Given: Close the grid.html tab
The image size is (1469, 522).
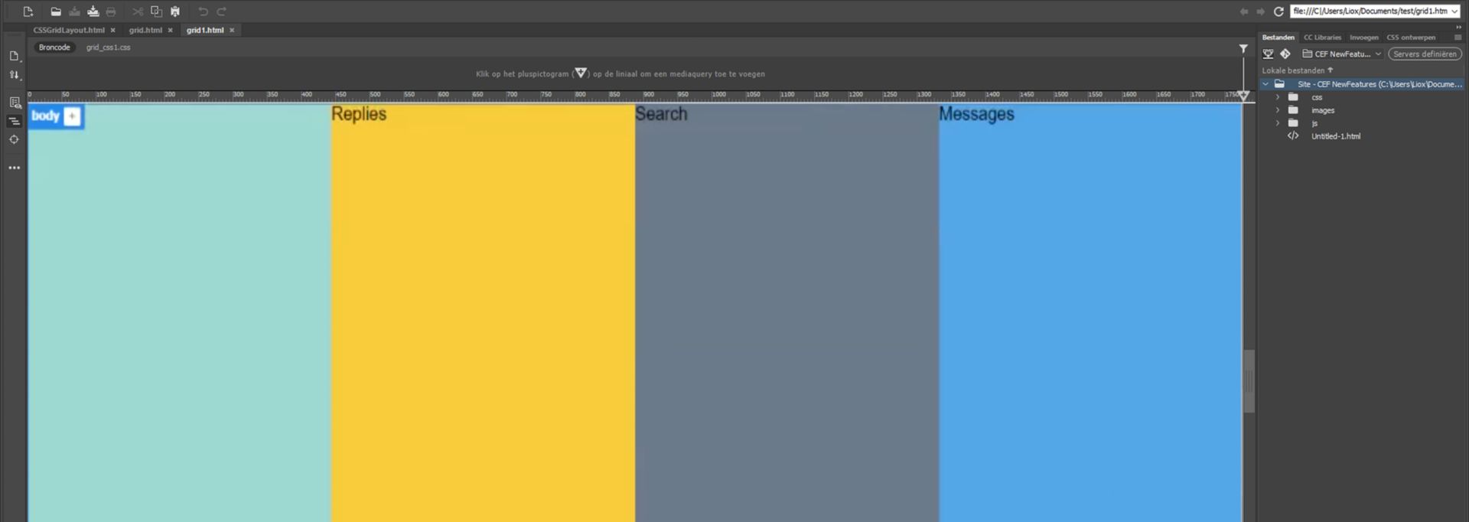Looking at the screenshot, I should (x=170, y=31).
